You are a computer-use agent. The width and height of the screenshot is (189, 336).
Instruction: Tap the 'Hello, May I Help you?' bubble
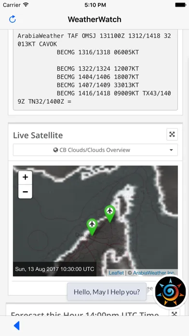107,292
